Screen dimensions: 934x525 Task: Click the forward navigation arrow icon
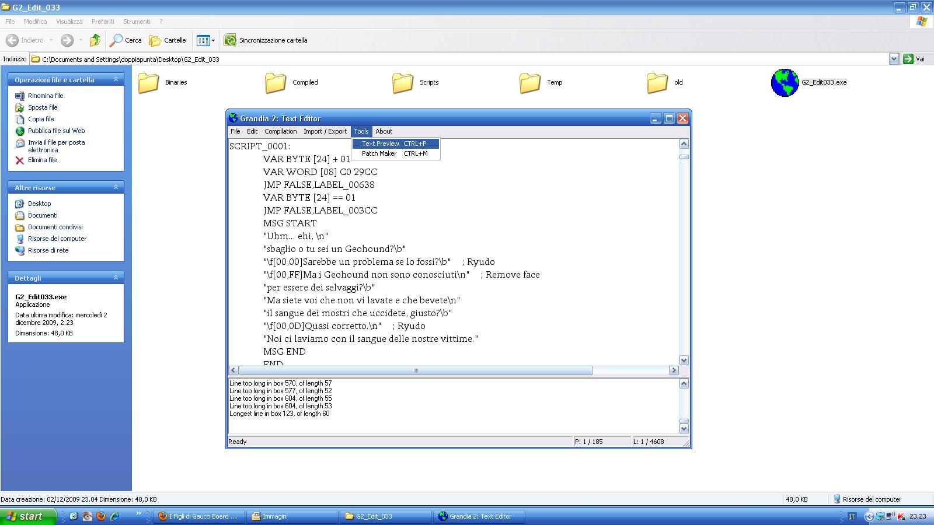[67, 40]
